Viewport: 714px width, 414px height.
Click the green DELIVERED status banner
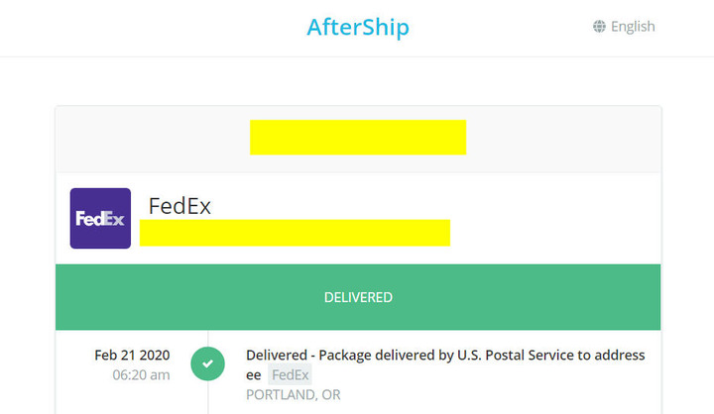point(358,297)
